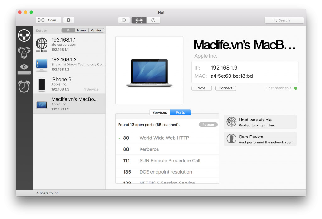322x219 pixels.
Task: Add a Note to this host
Action: (202, 88)
